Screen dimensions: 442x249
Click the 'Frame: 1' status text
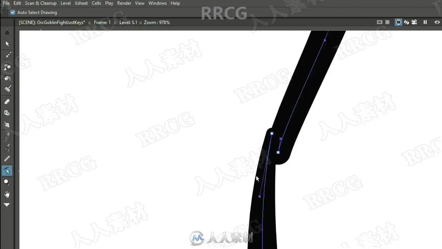coord(102,22)
